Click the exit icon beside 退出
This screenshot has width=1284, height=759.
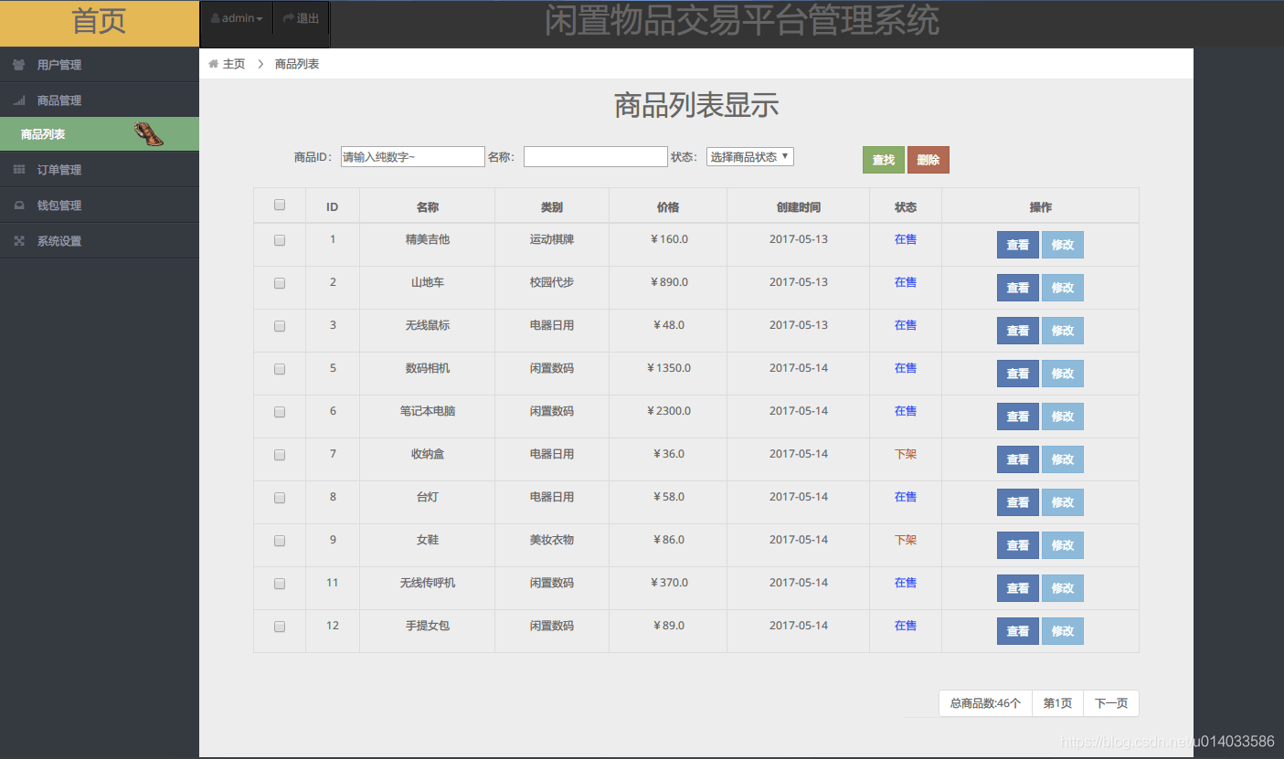[287, 16]
